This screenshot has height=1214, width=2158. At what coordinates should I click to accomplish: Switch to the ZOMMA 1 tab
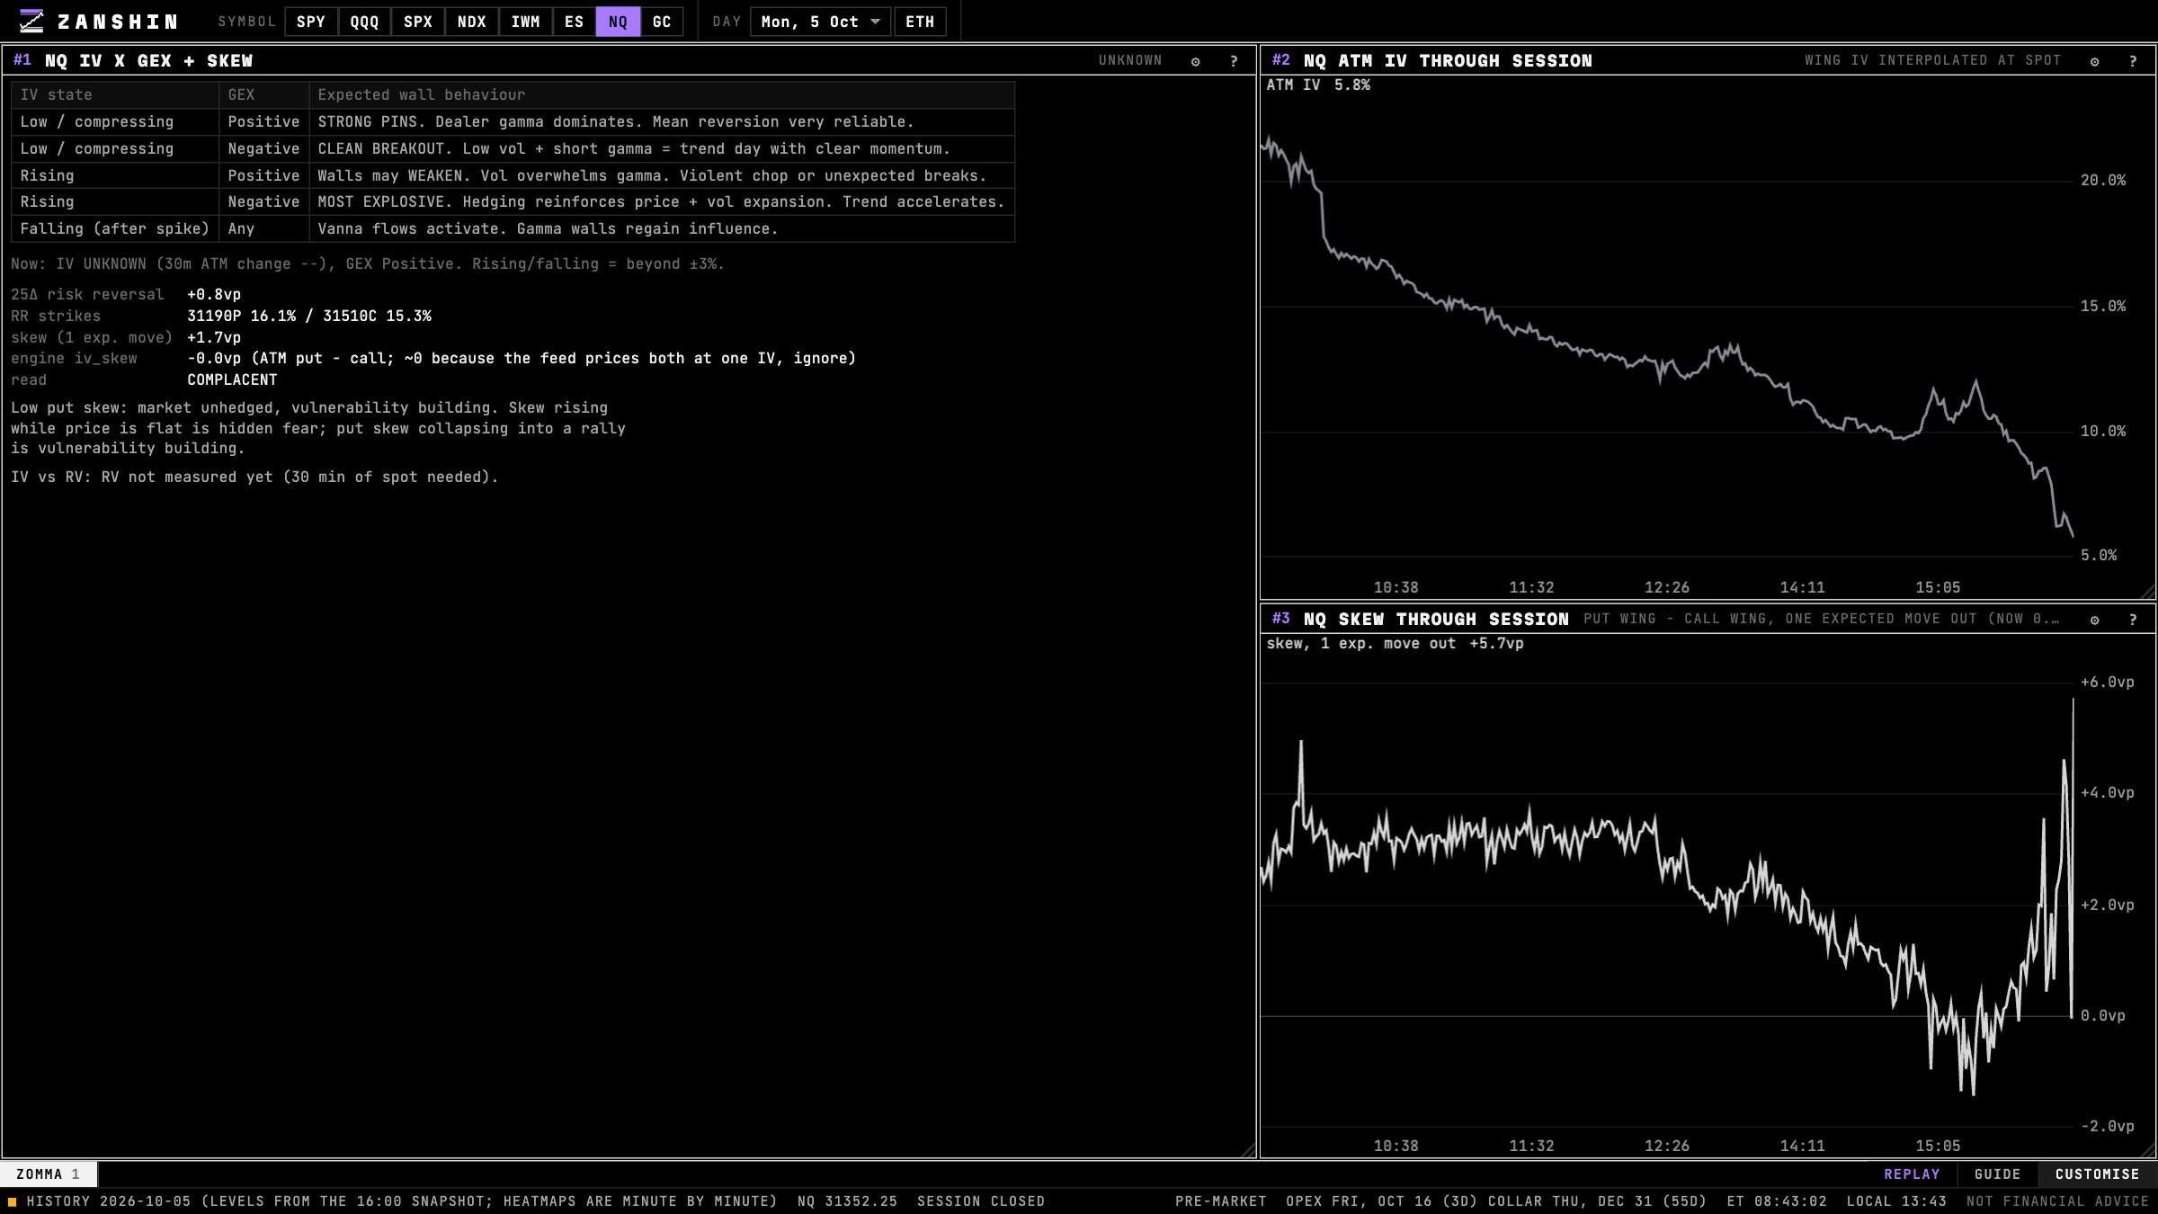[49, 1174]
